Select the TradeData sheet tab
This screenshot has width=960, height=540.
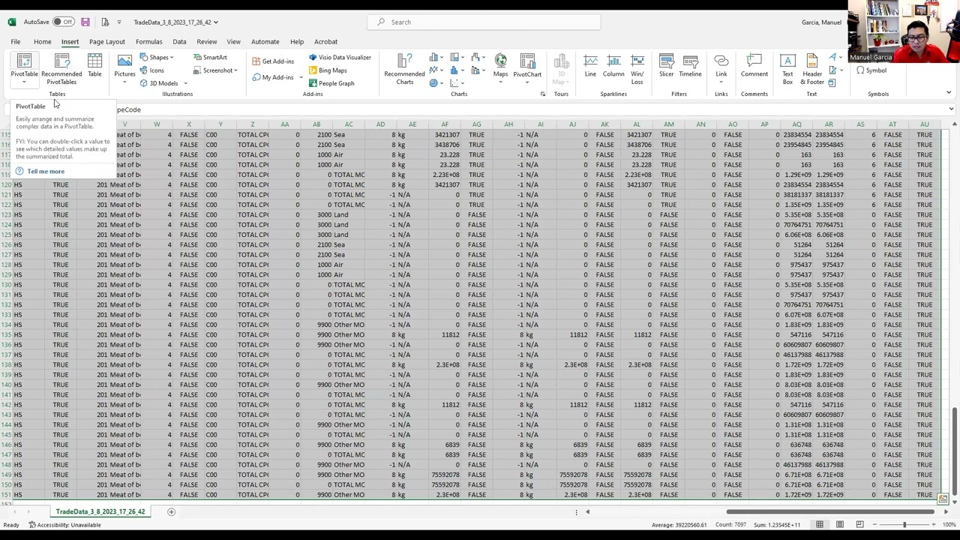click(x=100, y=511)
